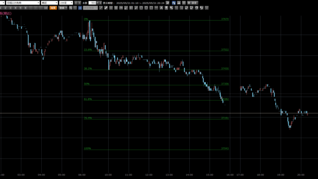Open the 登録 register dropdown button
The width and height of the screenshot is (318, 179).
[x=63, y=8]
